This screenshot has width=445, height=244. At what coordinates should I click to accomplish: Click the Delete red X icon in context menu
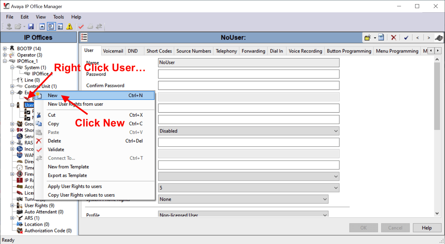(x=39, y=141)
